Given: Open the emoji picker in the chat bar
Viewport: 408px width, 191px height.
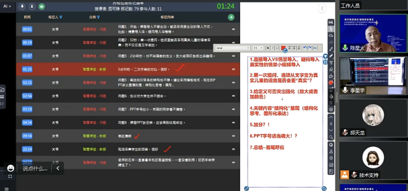Looking at the screenshot, I should point(10,168).
